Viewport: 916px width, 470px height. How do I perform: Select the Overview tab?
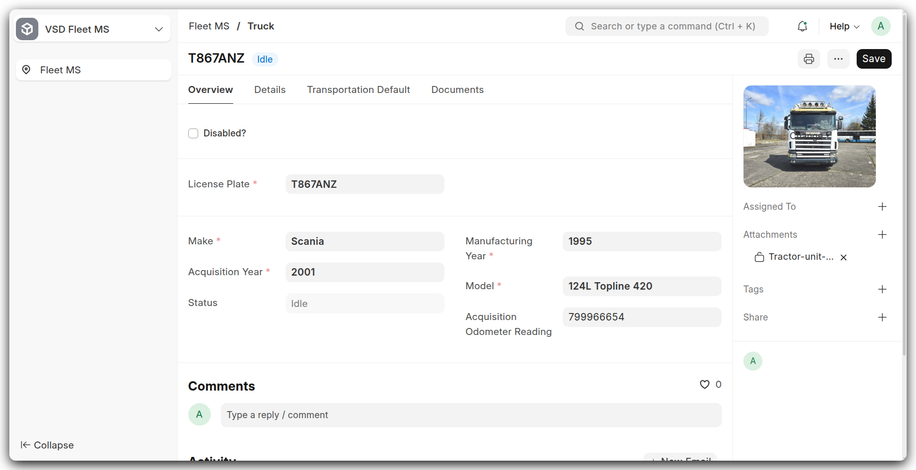click(x=210, y=90)
